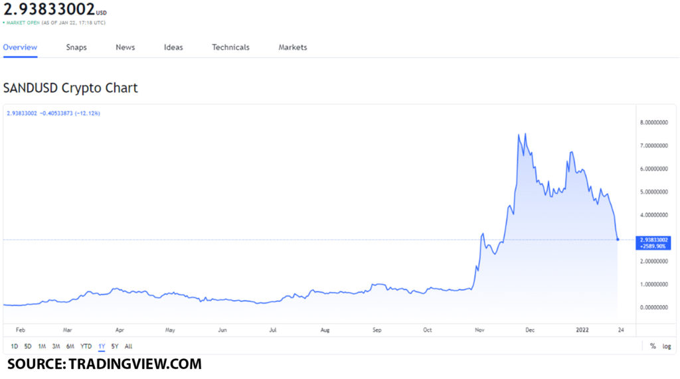Click the last price dot on chart line
Screen dimensions: 680x379
(618, 240)
